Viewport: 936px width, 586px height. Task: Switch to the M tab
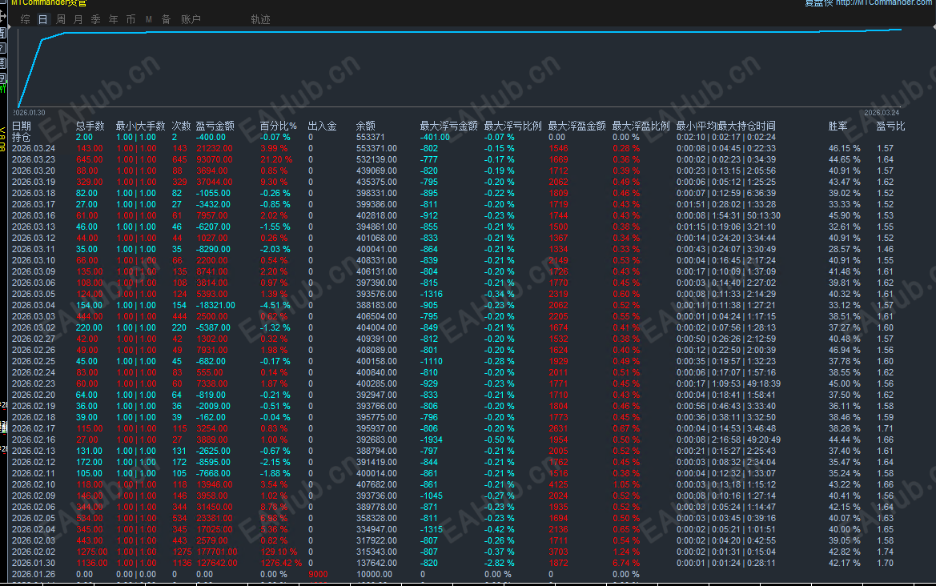[x=149, y=20]
